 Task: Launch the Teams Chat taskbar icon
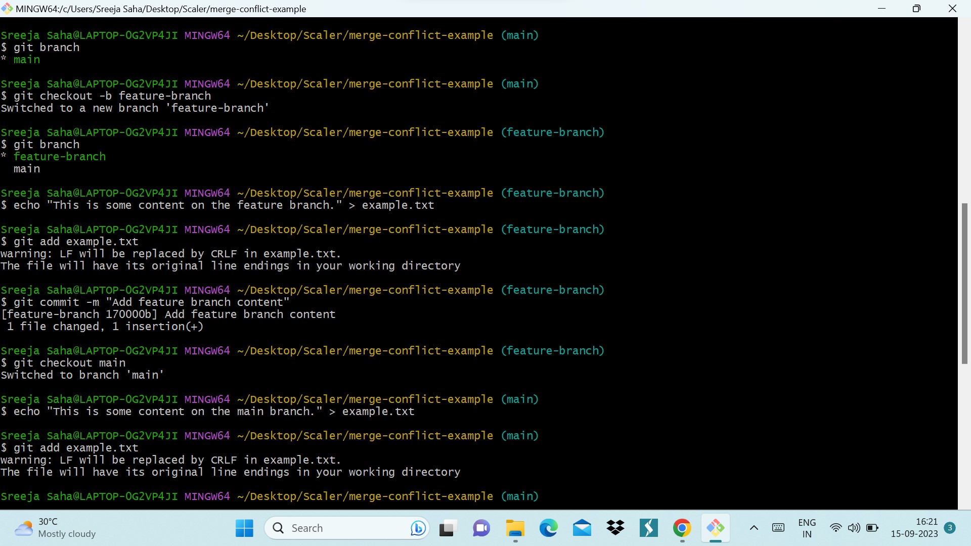pyautogui.click(x=481, y=528)
